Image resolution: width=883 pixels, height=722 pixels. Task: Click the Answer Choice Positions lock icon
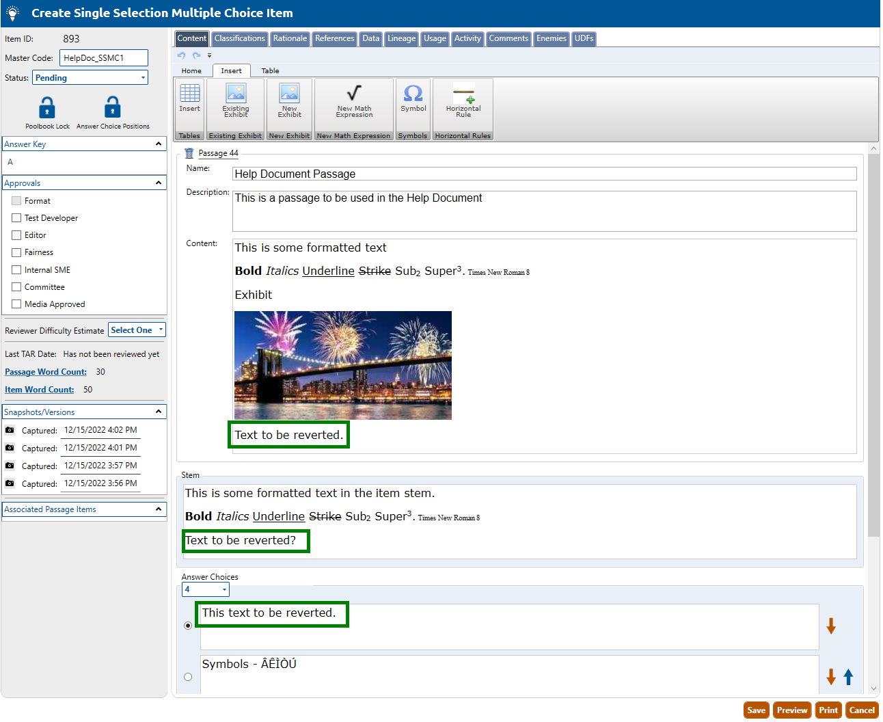(113, 108)
